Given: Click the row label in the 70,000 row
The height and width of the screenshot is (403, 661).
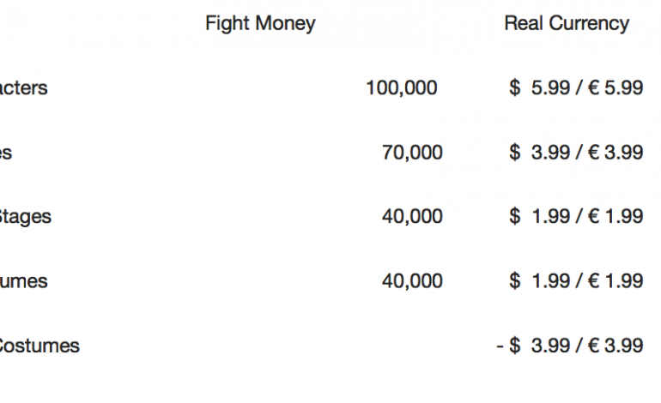Looking at the screenshot, I should coord(6,153).
